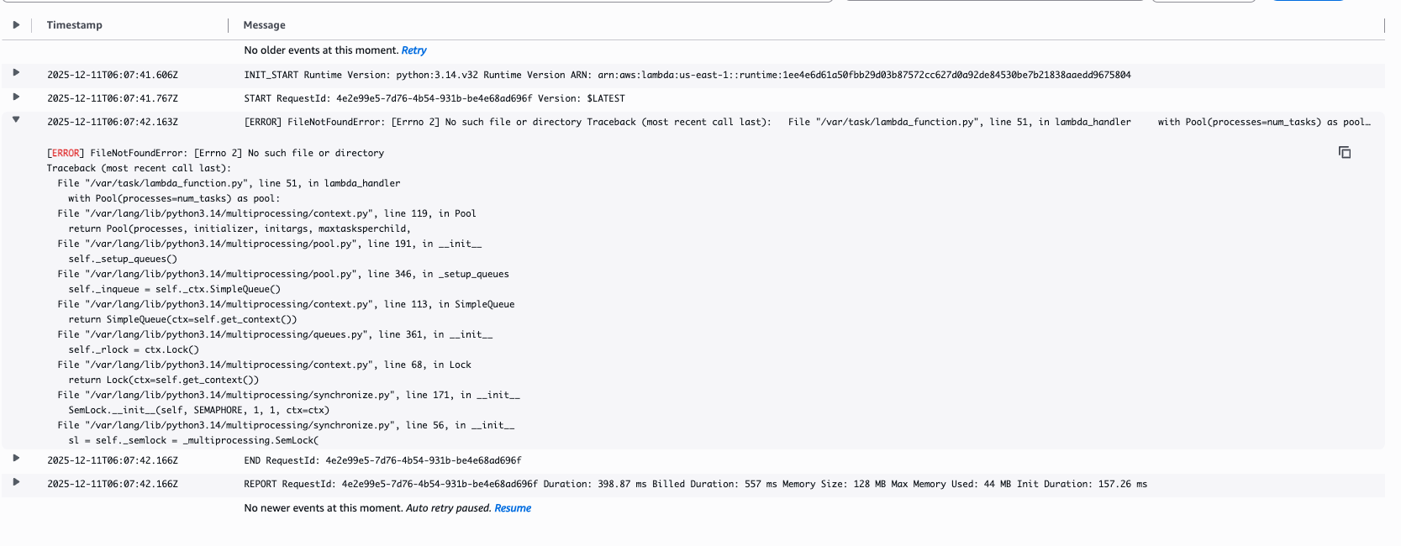
Task: Collapse the expanded FileNotFoundError traceback event
Action: point(15,121)
